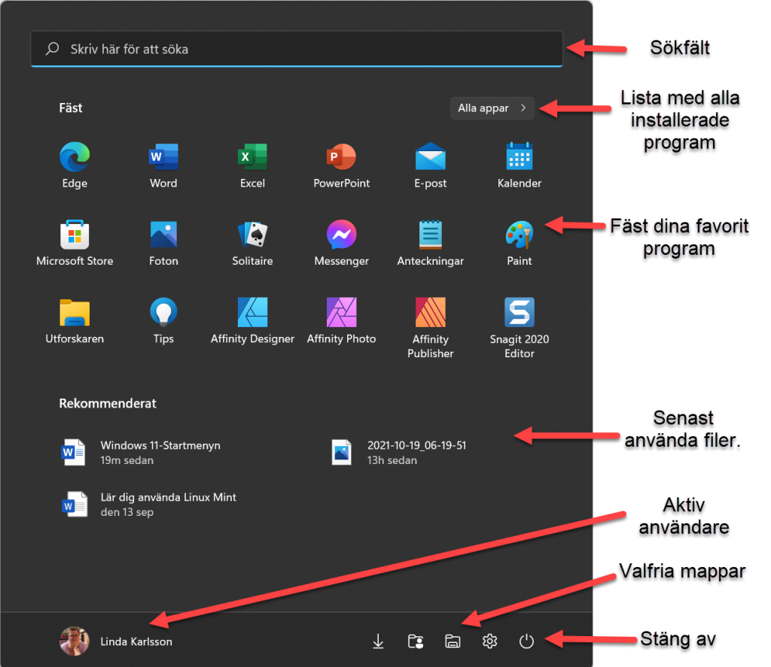Start PowerPoint from the Start menu
The width and height of the screenshot is (771, 667).
(341, 165)
